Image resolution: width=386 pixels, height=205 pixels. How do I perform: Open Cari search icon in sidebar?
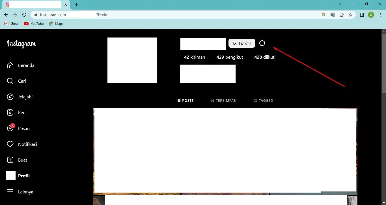[x=10, y=81]
